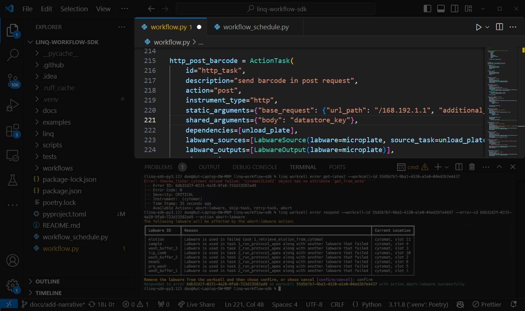The width and height of the screenshot is (525, 311).
Task: Open a remote window from status bar
Action: (x=9, y=304)
